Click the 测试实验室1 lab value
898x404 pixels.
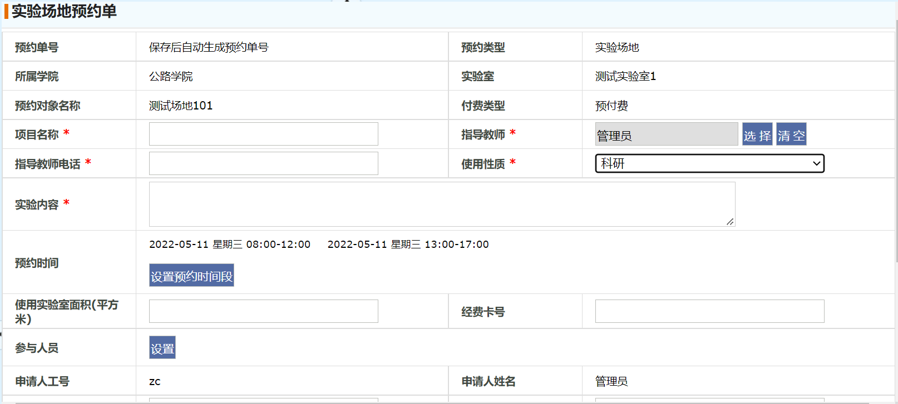[625, 77]
